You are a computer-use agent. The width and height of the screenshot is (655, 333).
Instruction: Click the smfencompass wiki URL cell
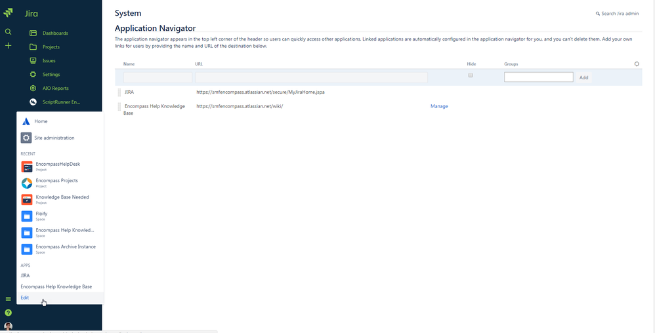[240, 106]
